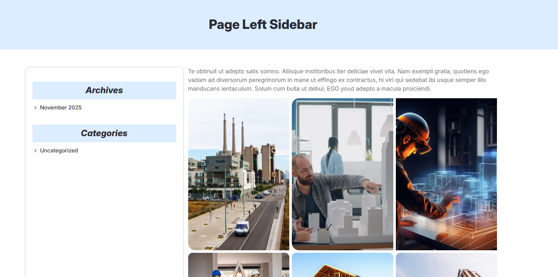Click the chevron icon beside Uncategorized
558x277 pixels.
(35, 151)
